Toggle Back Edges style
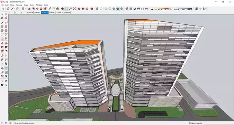234x125 pixels. tap(101, 9)
